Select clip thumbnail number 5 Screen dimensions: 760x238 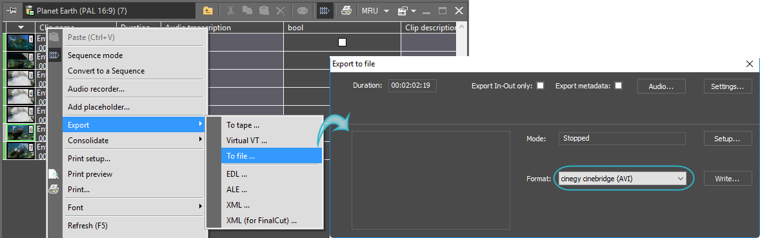[21, 114]
